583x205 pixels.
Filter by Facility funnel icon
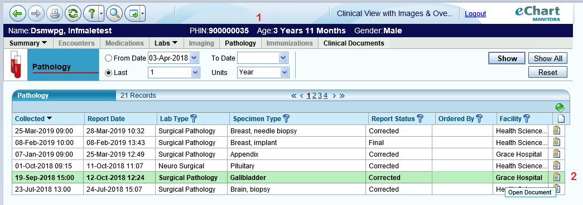click(527, 118)
